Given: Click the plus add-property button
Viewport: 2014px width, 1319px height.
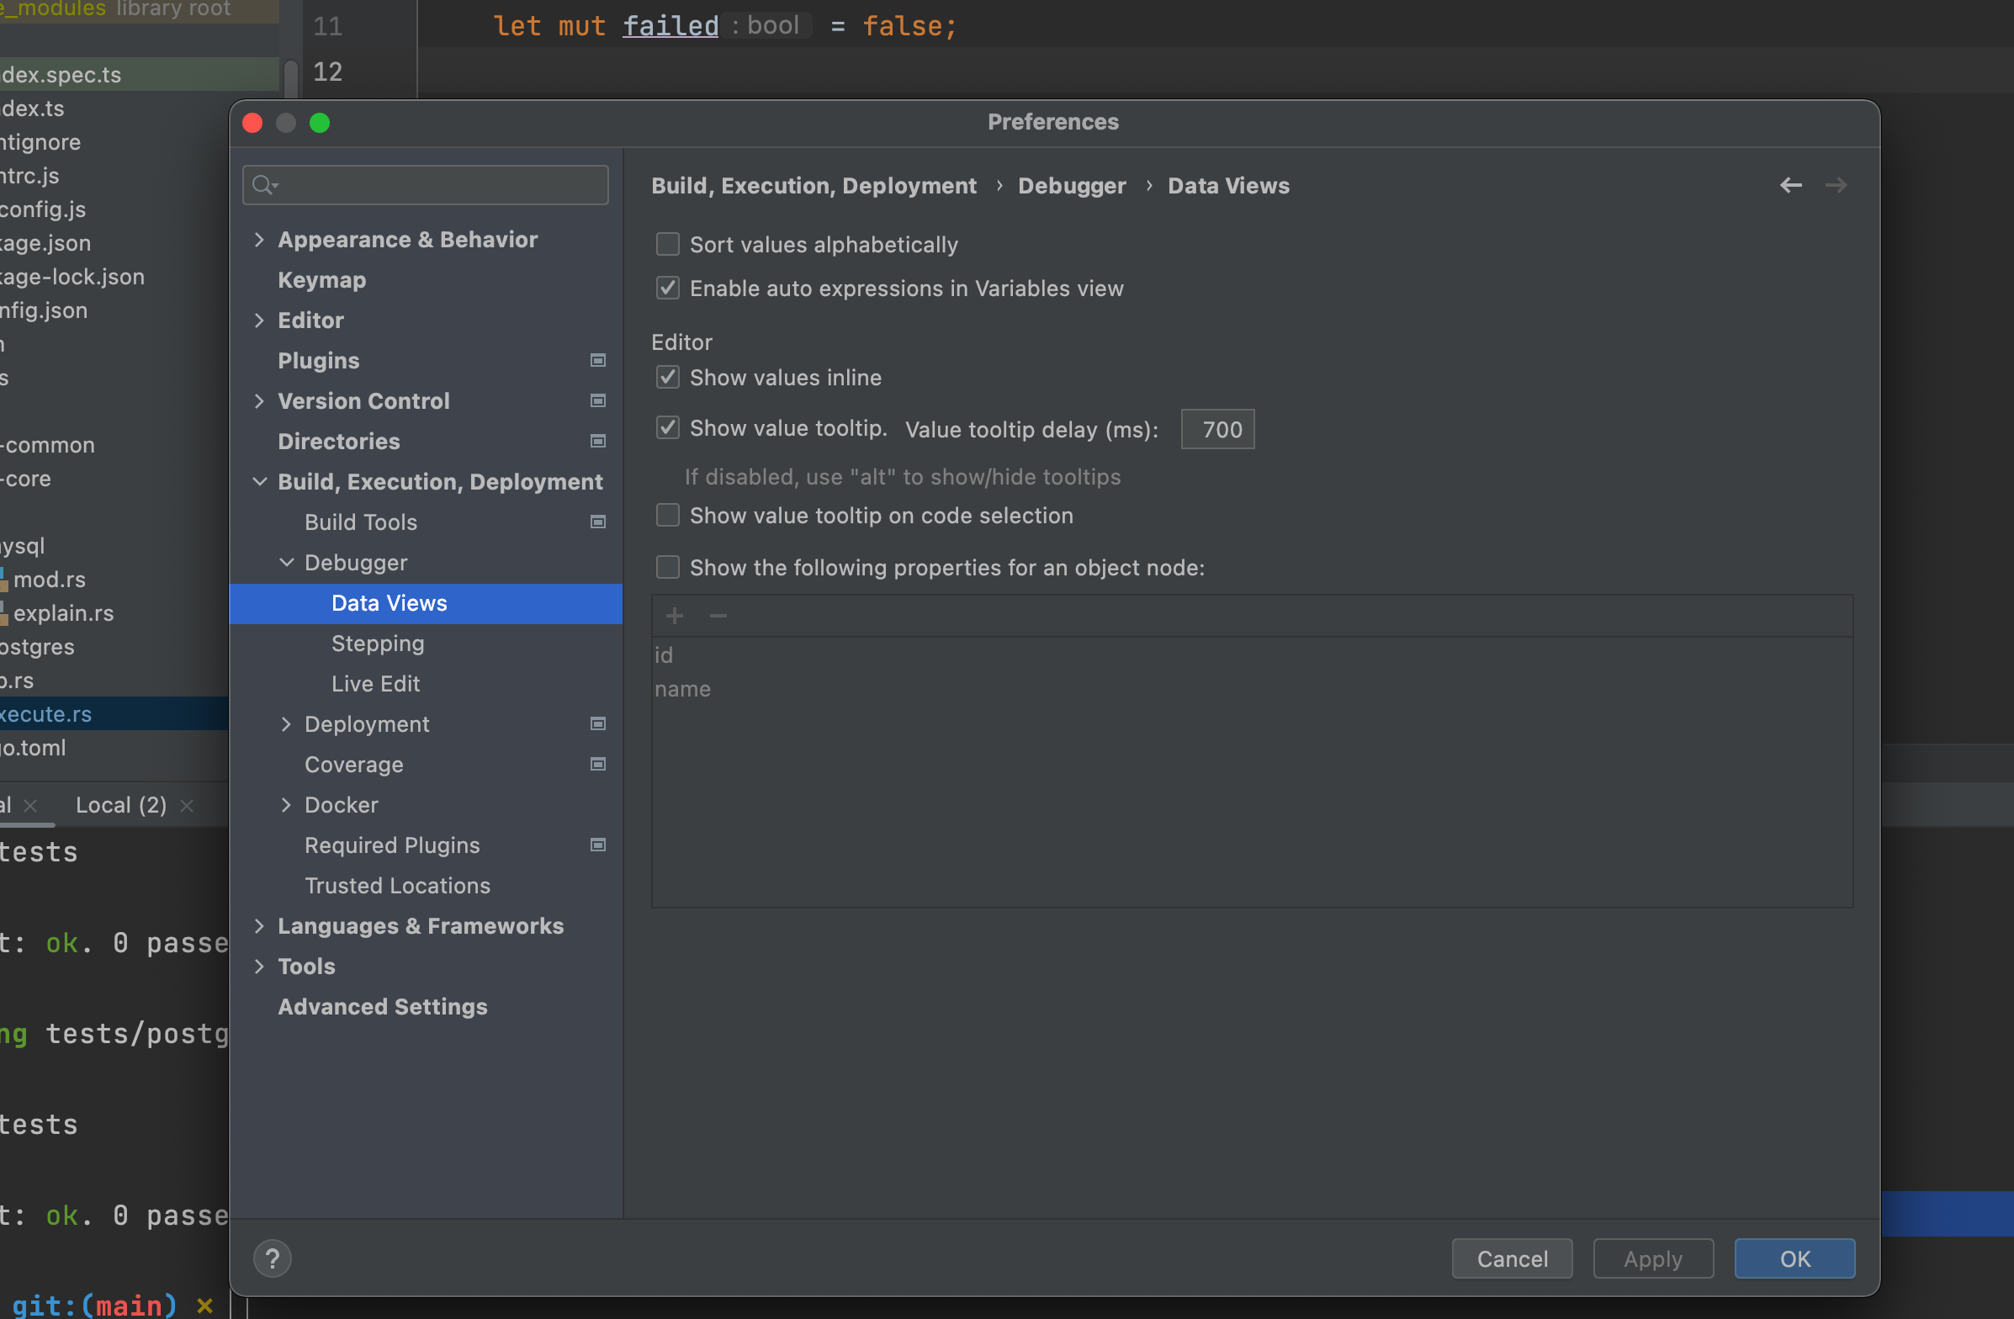Looking at the screenshot, I should coord(675,616).
